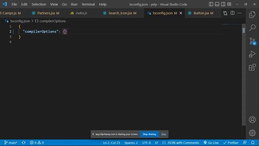259x146 pixels.
Task: Open the Edit menu
Action: (24, 4)
